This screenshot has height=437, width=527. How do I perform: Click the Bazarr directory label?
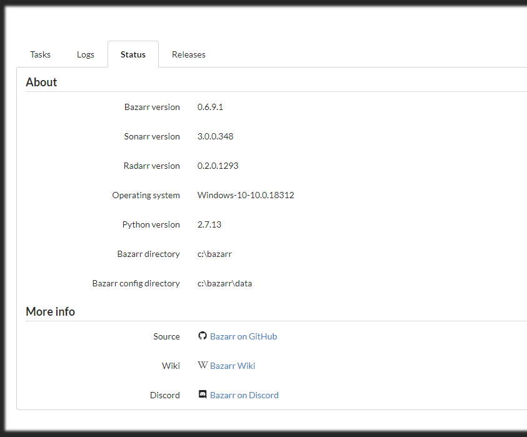click(x=149, y=254)
